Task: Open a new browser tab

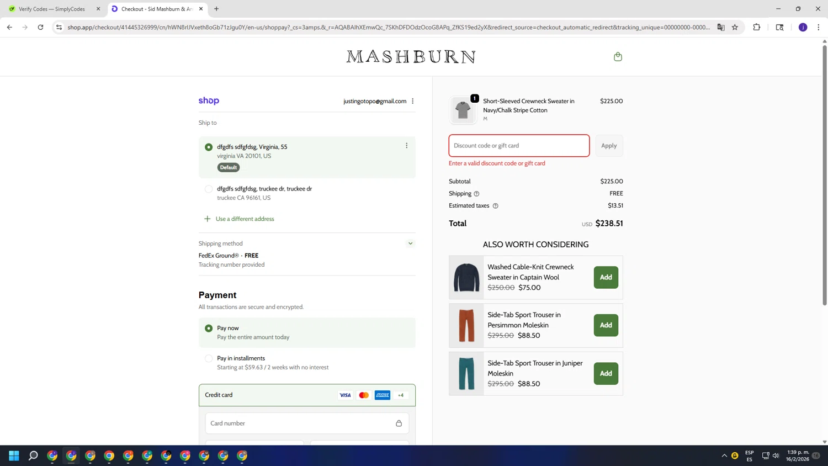Action: pos(216,9)
